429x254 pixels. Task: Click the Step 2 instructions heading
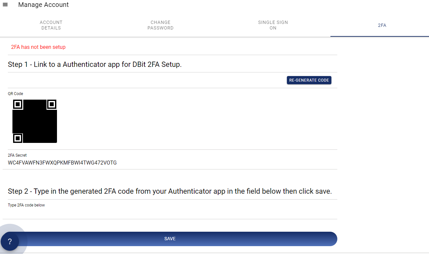pyautogui.click(x=170, y=191)
